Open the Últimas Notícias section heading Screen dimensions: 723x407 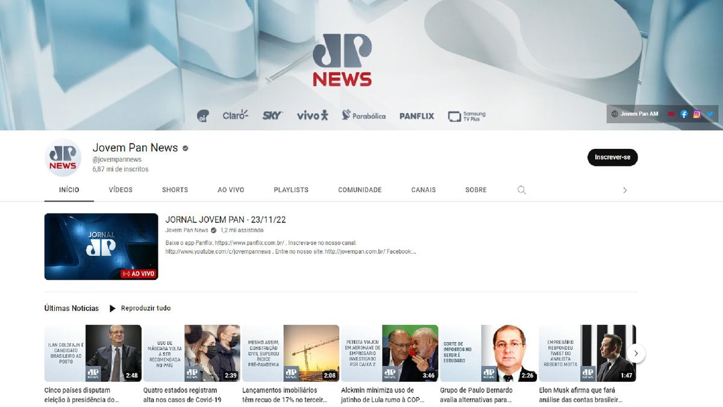[72, 308]
